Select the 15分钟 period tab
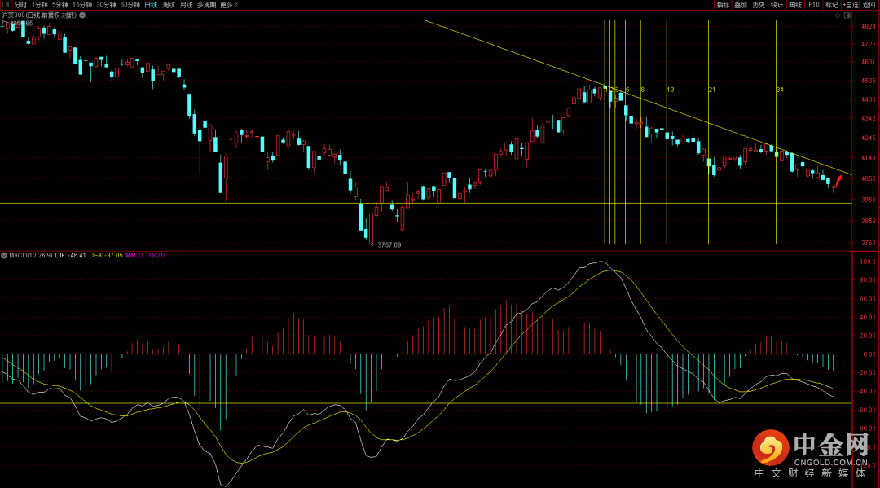Image resolution: width=880 pixels, height=488 pixels. pos(82,5)
